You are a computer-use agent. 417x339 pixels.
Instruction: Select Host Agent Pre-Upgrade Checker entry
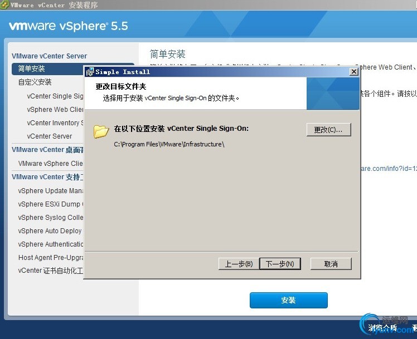(51, 257)
